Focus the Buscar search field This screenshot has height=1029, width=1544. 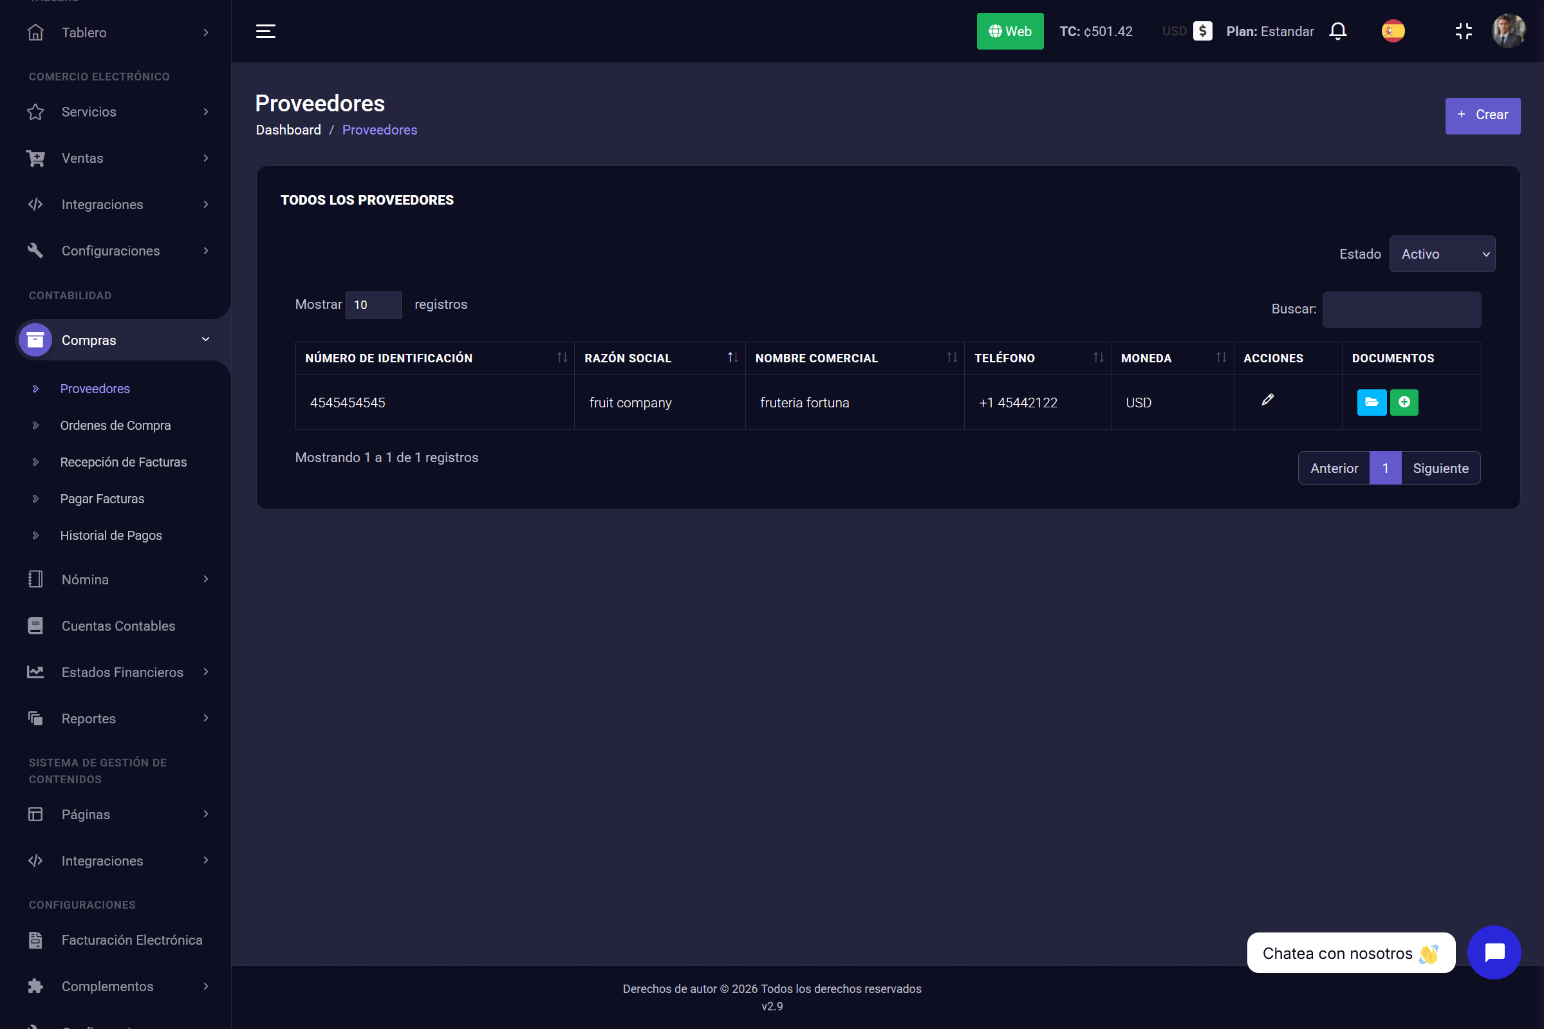click(x=1401, y=310)
